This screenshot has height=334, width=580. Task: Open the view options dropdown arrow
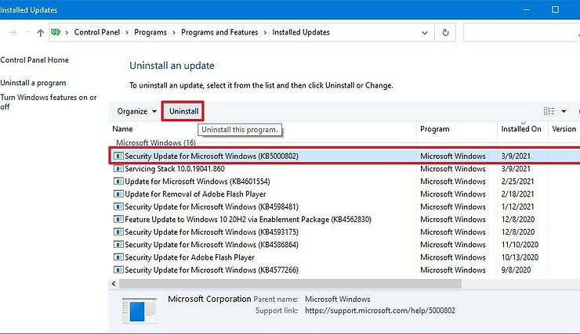[x=564, y=111]
